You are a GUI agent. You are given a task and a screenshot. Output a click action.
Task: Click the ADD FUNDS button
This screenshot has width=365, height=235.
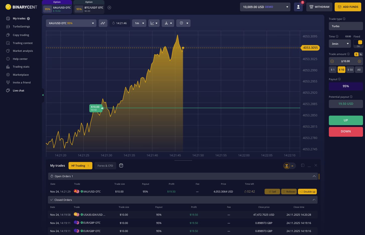coord(348,7)
